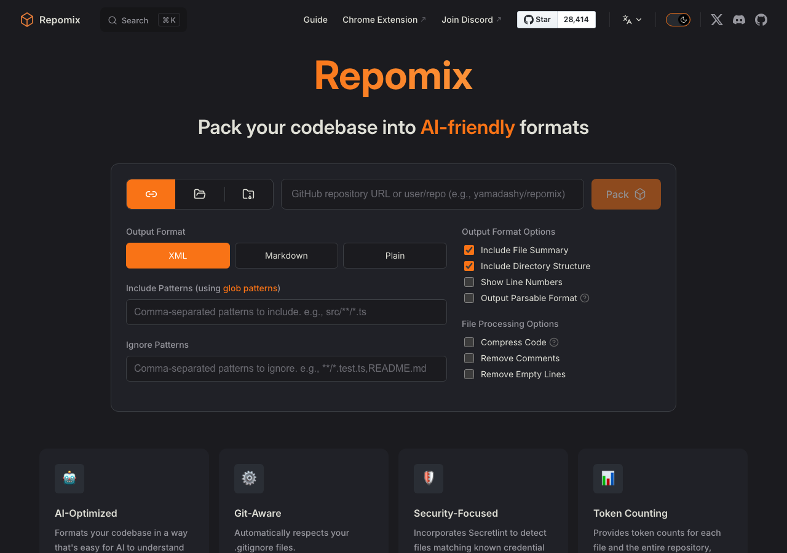Viewport: 787px width, 553px height.
Task: Click the help icon beside Output Parsable Format
Action: [x=585, y=298]
